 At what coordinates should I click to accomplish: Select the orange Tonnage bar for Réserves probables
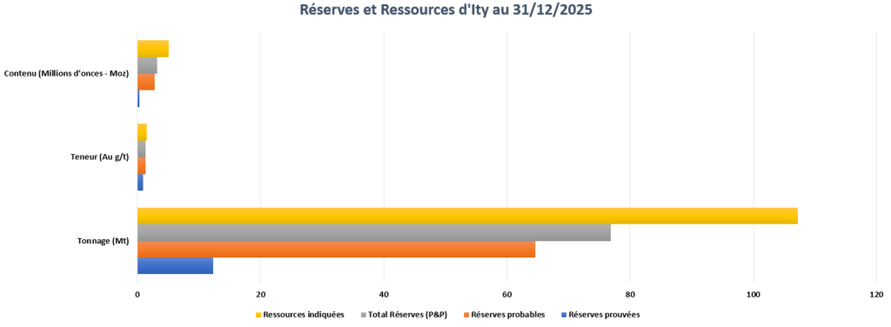[337, 250]
